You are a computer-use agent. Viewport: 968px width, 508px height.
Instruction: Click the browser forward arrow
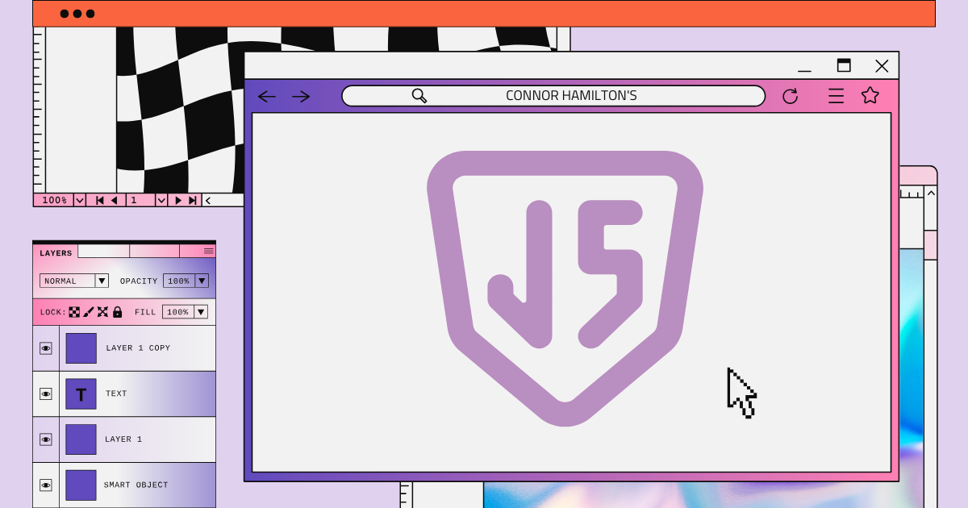301,97
